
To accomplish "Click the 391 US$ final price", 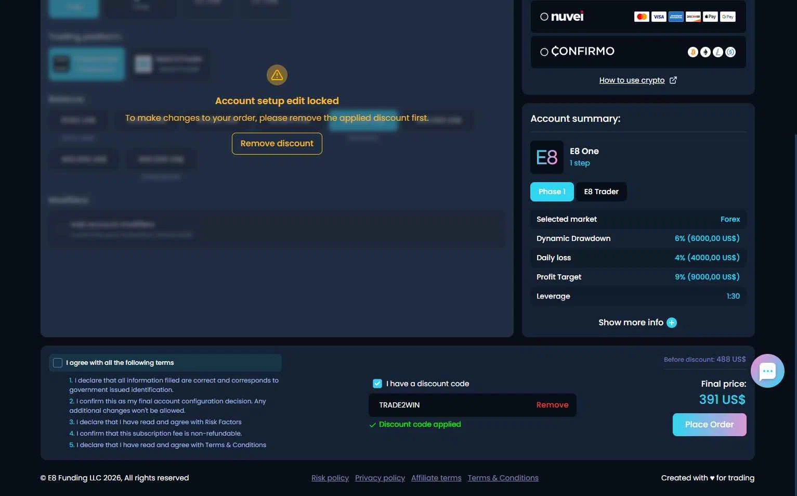I will [x=722, y=400].
